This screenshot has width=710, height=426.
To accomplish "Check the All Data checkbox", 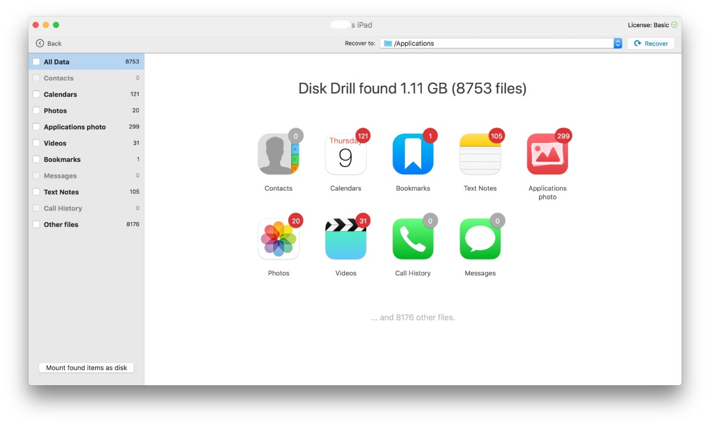I will pyautogui.click(x=36, y=61).
